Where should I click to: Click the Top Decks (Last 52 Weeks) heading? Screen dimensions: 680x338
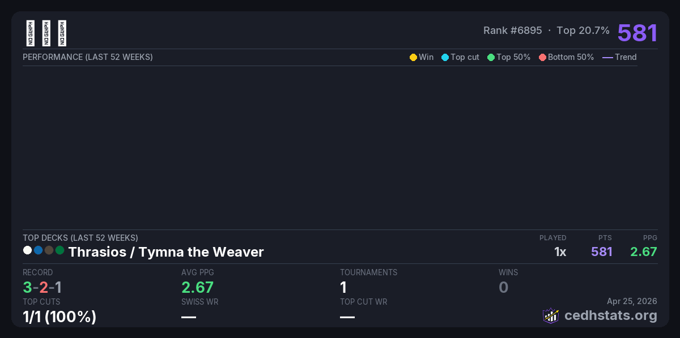pyautogui.click(x=80, y=238)
